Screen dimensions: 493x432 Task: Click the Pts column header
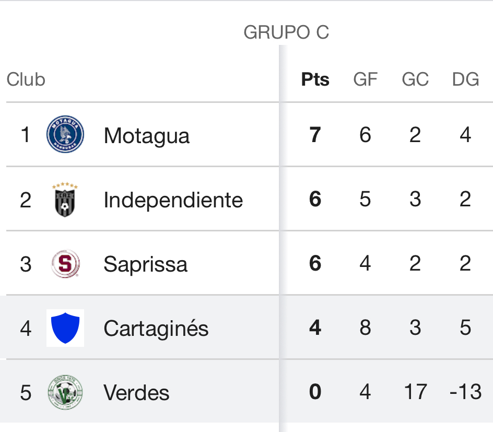point(315,79)
